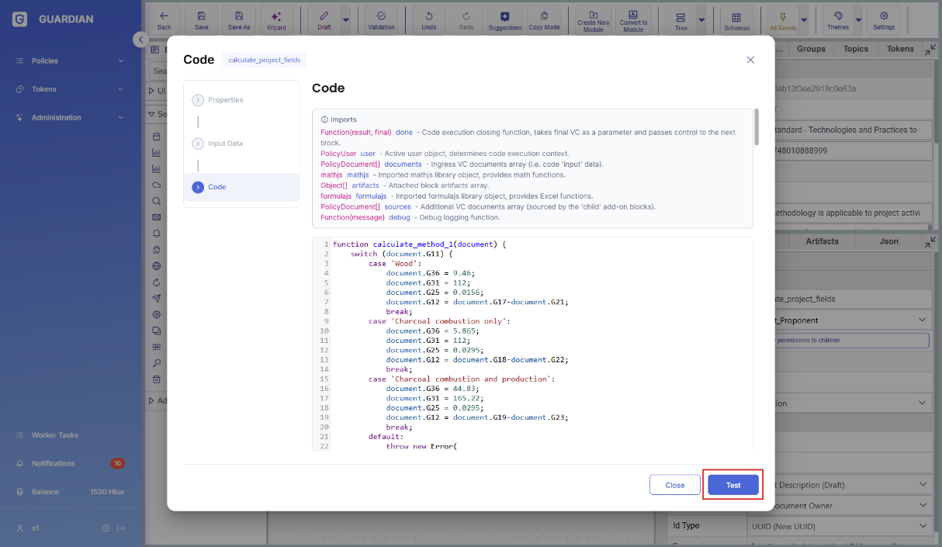942x547 pixels.
Task: Select the Input Data step
Action: [x=225, y=144]
